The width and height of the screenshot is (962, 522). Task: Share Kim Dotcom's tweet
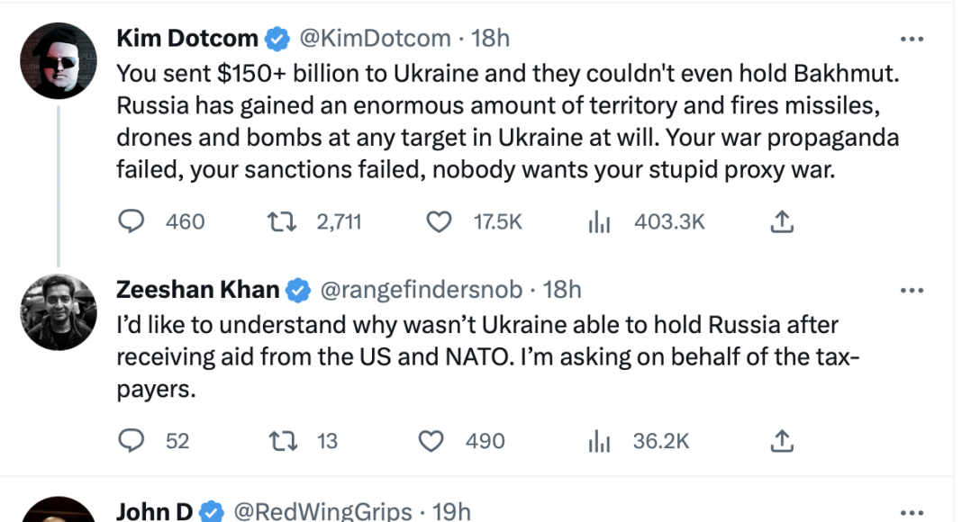782,221
